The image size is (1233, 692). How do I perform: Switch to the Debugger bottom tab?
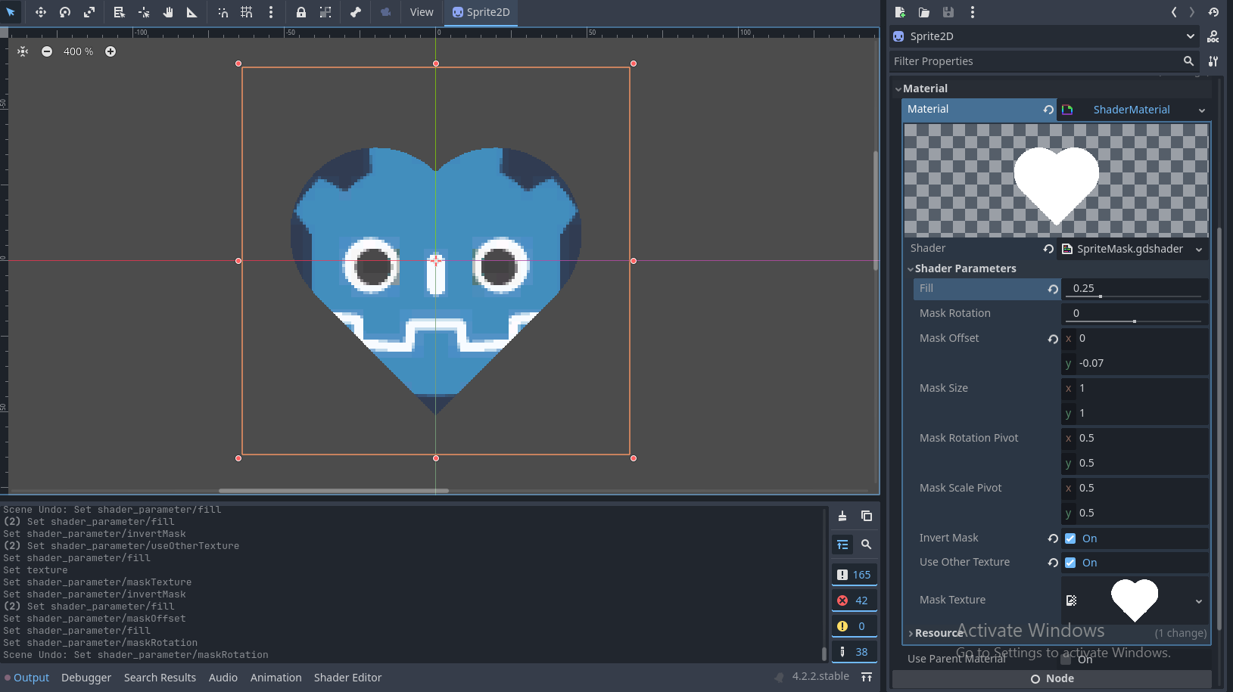point(86,678)
